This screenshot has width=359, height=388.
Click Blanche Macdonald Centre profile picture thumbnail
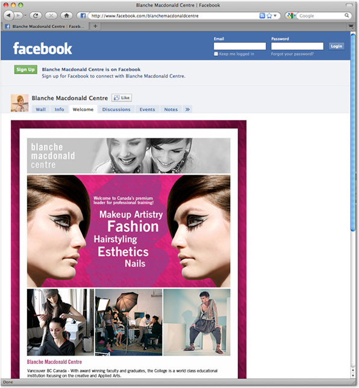[x=19, y=103]
